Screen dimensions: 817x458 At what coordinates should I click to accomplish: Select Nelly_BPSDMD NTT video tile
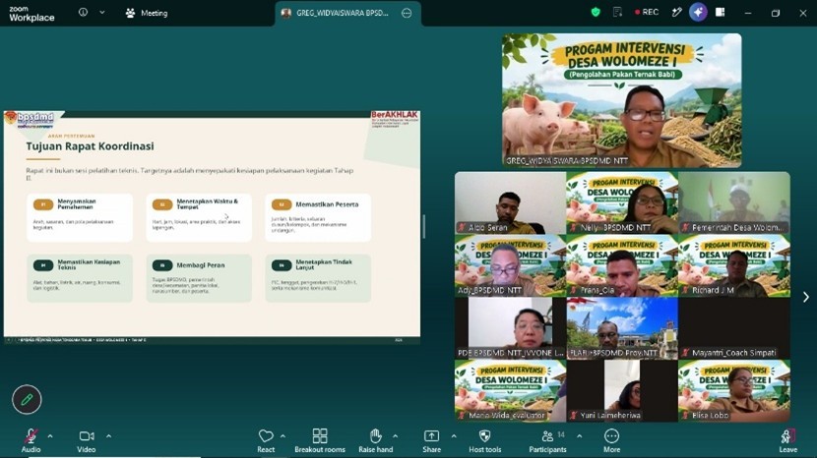tap(622, 202)
